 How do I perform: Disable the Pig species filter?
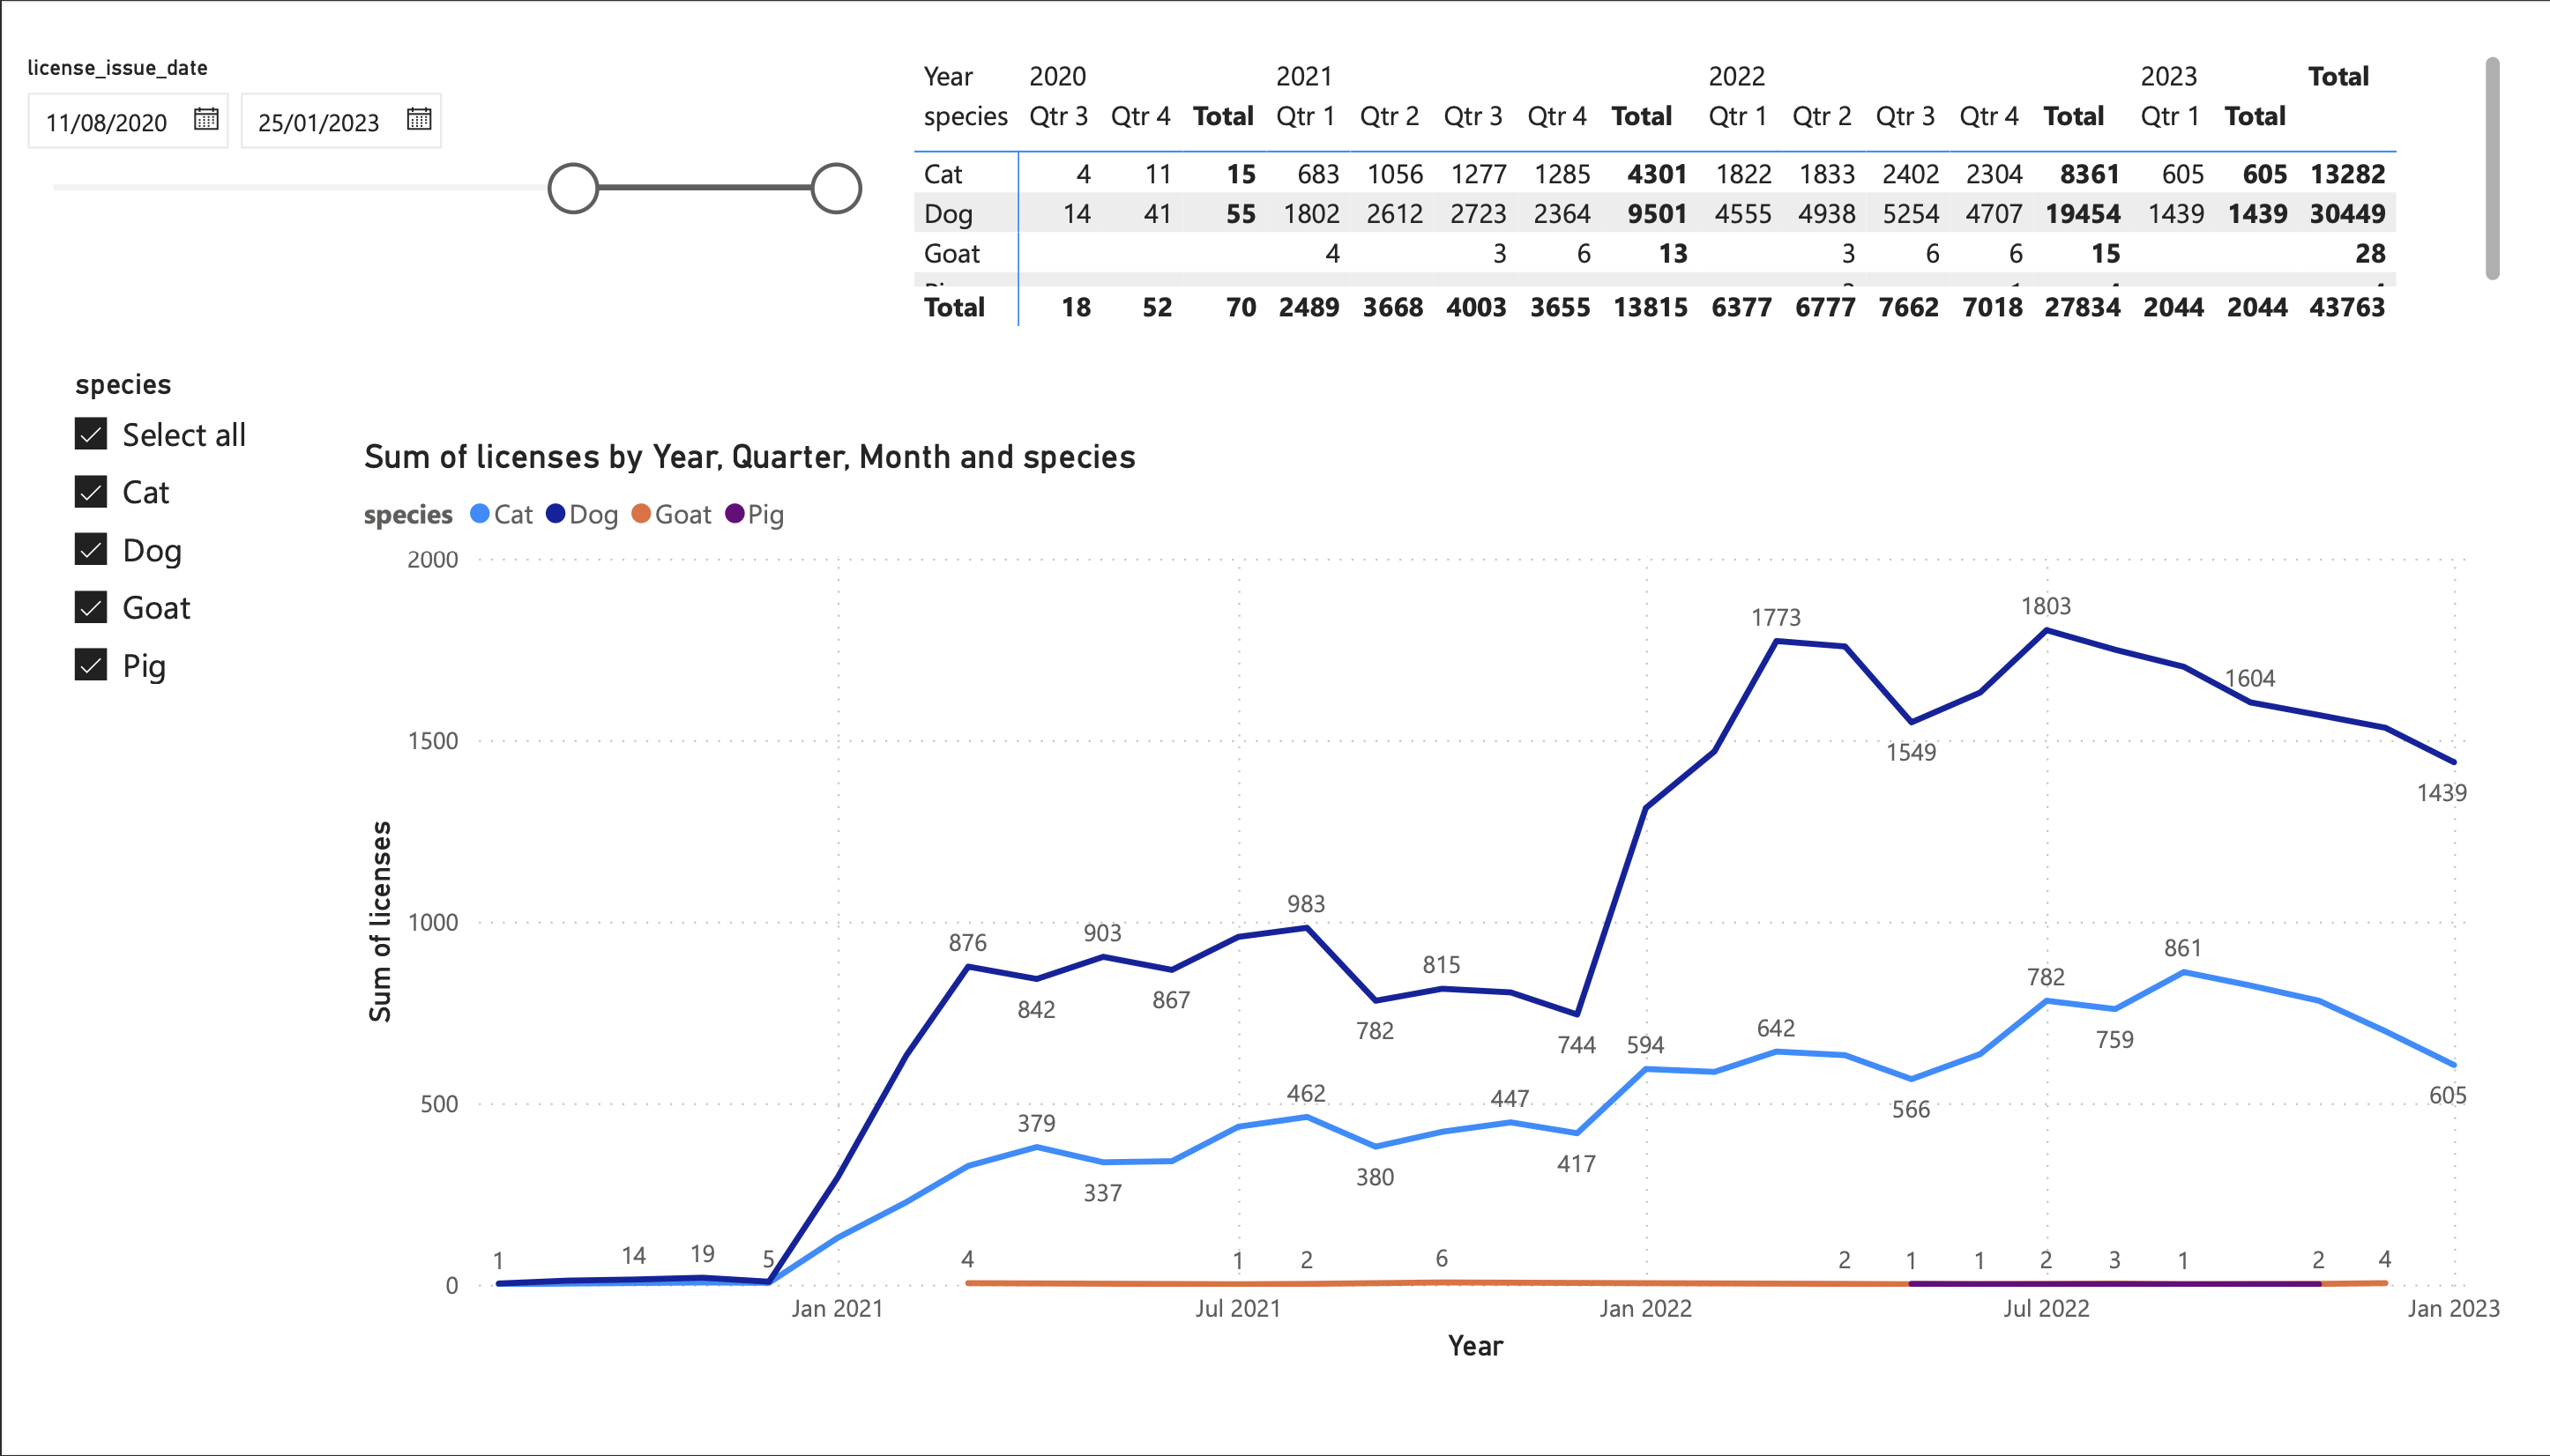pos(89,665)
